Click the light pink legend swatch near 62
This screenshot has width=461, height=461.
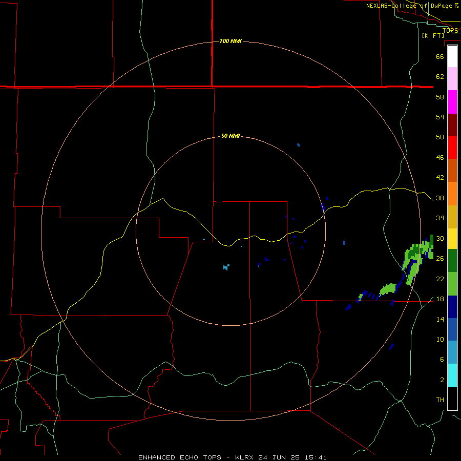click(452, 78)
